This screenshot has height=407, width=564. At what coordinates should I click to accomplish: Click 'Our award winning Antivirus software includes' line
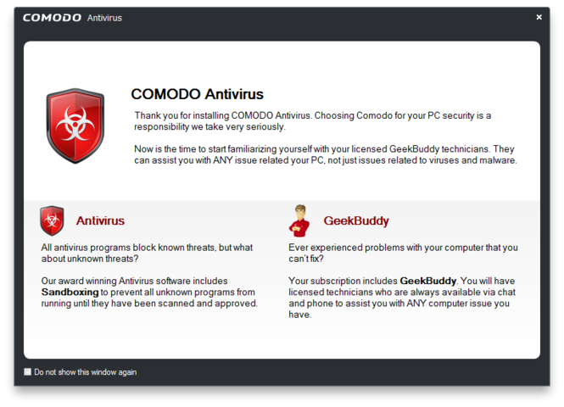click(135, 281)
